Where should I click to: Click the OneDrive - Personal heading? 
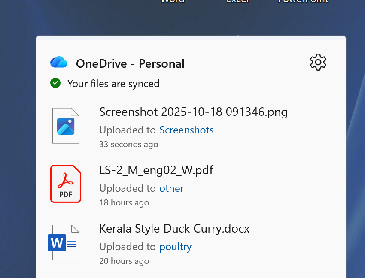click(130, 63)
